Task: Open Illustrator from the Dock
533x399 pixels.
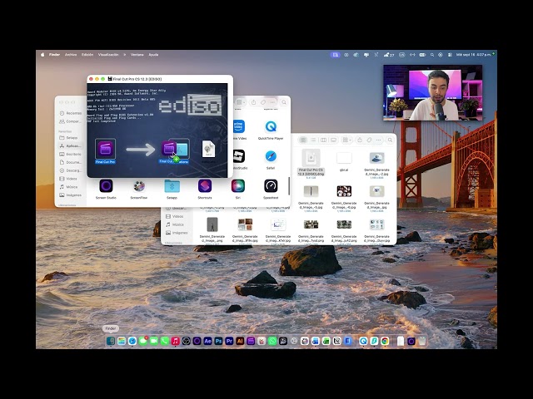Action: point(240,341)
